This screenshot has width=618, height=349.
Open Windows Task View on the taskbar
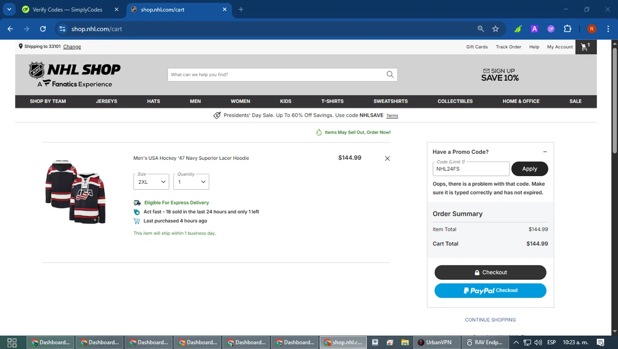click(12, 342)
